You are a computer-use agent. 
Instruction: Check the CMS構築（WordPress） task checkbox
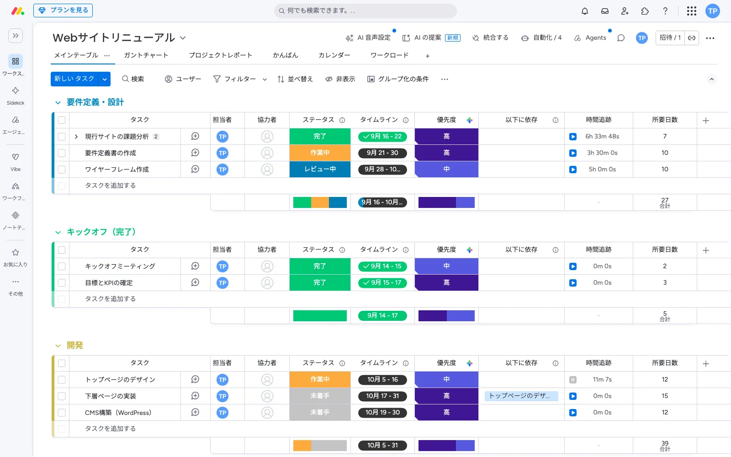pos(62,413)
